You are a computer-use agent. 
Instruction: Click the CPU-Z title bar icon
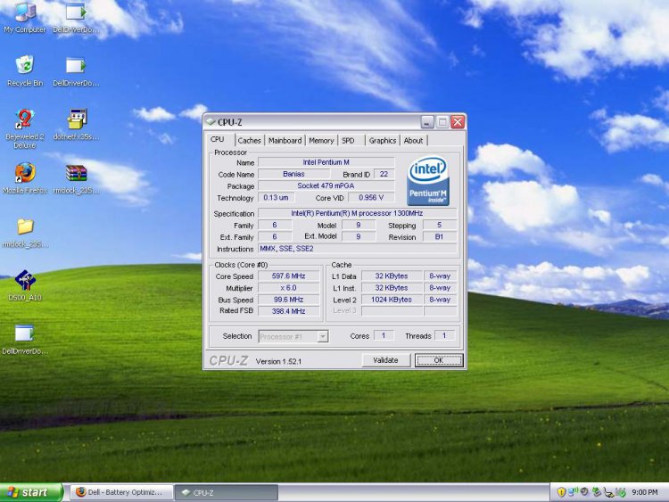coord(211,122)
